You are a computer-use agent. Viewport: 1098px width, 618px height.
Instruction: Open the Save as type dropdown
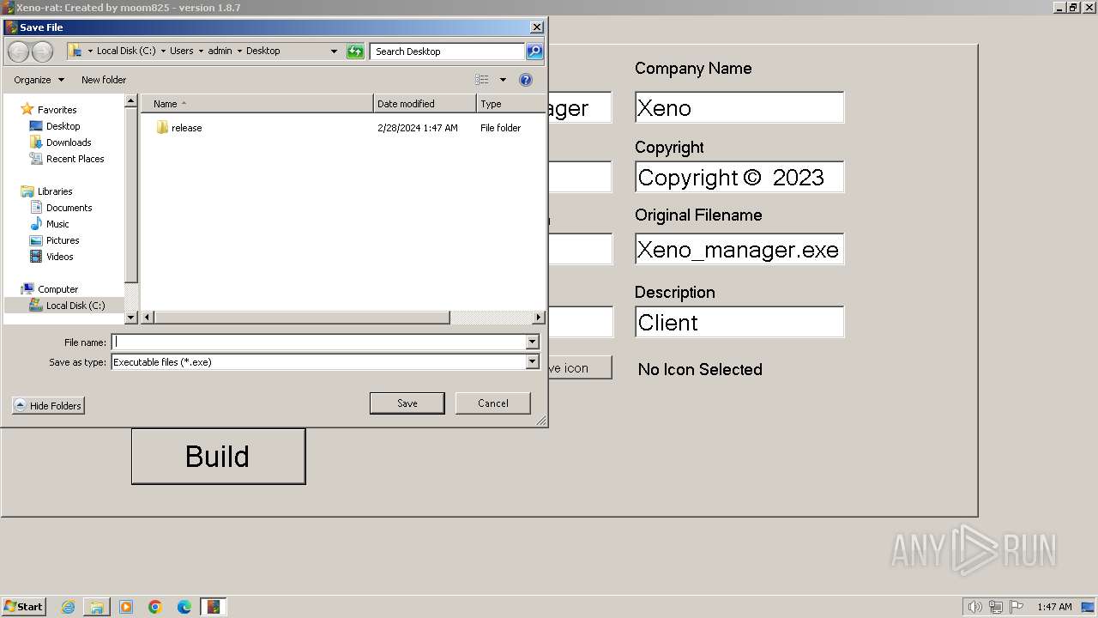(x=532, y=362)
